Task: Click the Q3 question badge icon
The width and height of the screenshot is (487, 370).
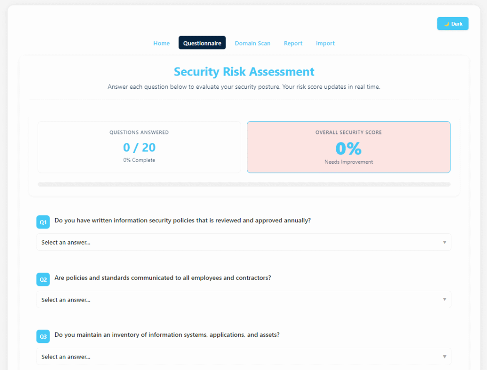Action: tap(43, 336)
